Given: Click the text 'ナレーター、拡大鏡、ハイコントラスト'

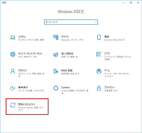Looking at the screenshot, I should [31, 91].
